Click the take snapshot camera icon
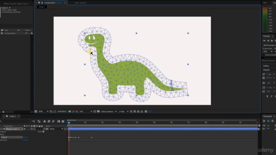Image resolution: width=276 pixels, height=155 pixels. pos(70,112)
